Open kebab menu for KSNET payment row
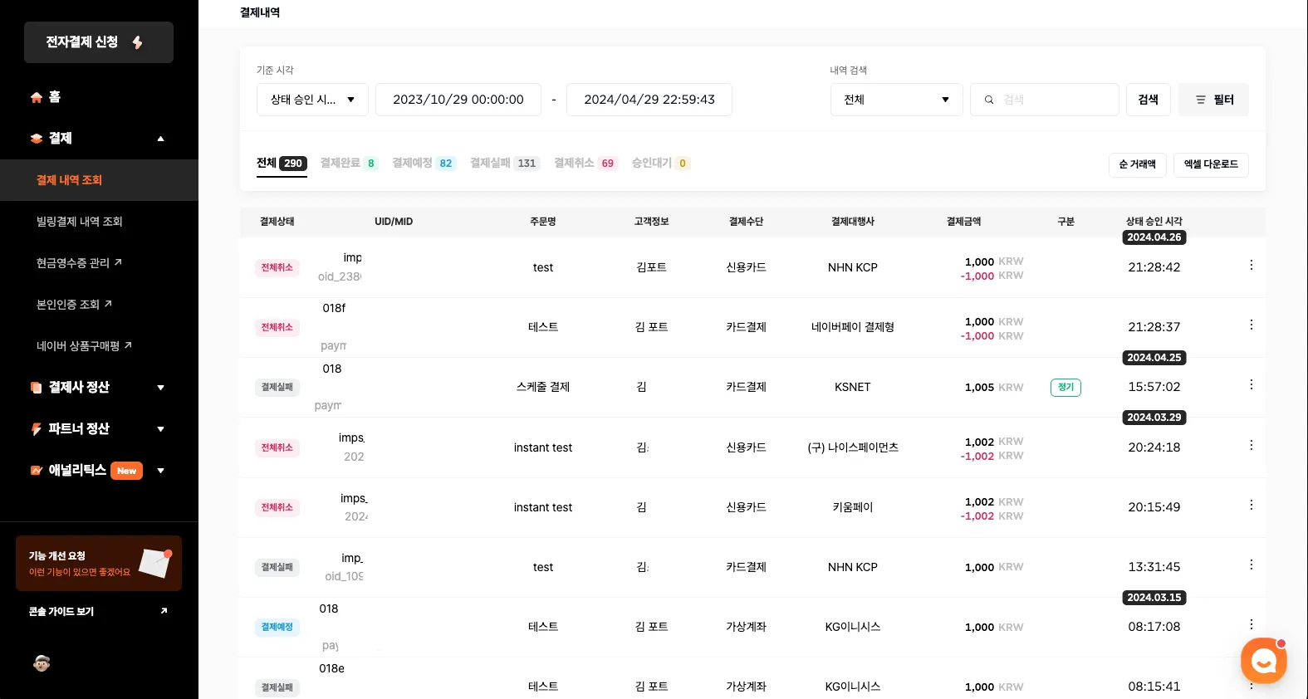 [1251, 385]
